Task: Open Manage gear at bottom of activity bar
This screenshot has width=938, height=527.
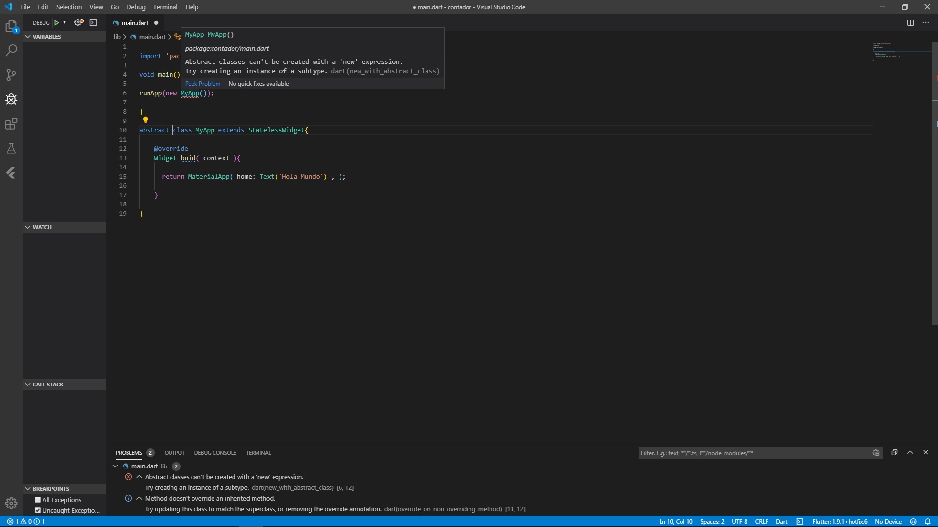Action: click(11, 503)
